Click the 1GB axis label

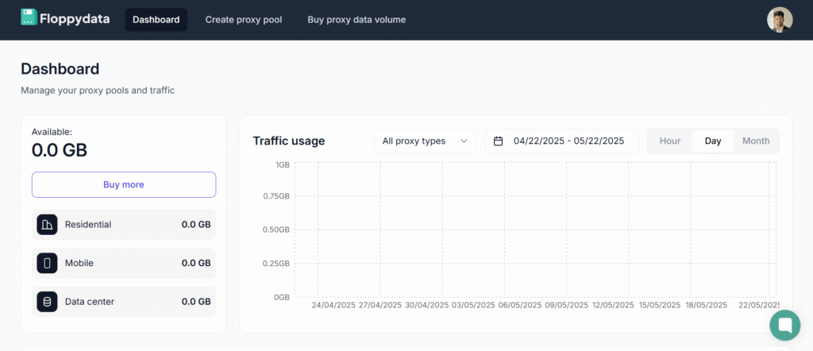pyautogui.click(x=283, y=165)
